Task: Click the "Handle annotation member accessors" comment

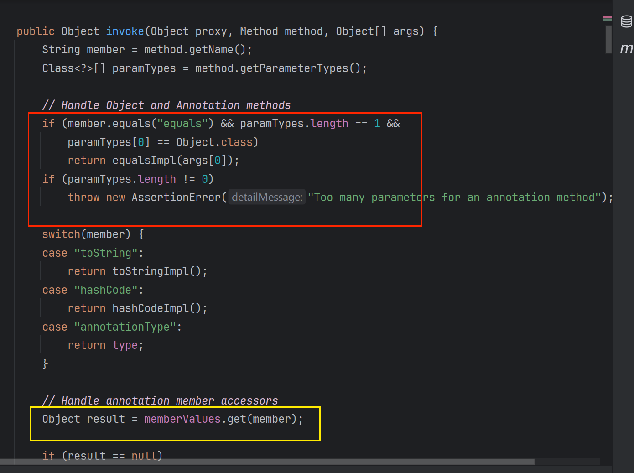Action: pyautogui.click(x=160, y=400)
